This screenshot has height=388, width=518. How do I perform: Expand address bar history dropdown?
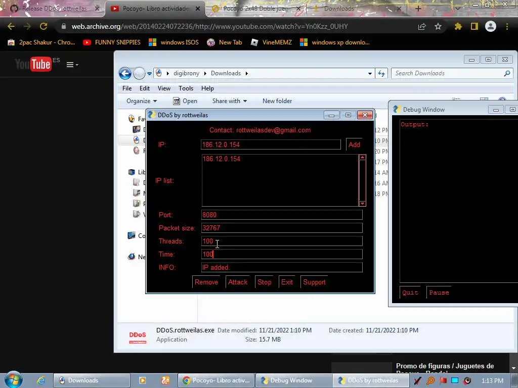[370, 74]
